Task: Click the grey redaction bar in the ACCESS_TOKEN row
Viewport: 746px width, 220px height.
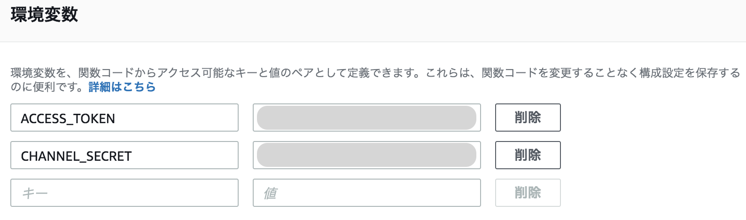Action: point(366,118)
